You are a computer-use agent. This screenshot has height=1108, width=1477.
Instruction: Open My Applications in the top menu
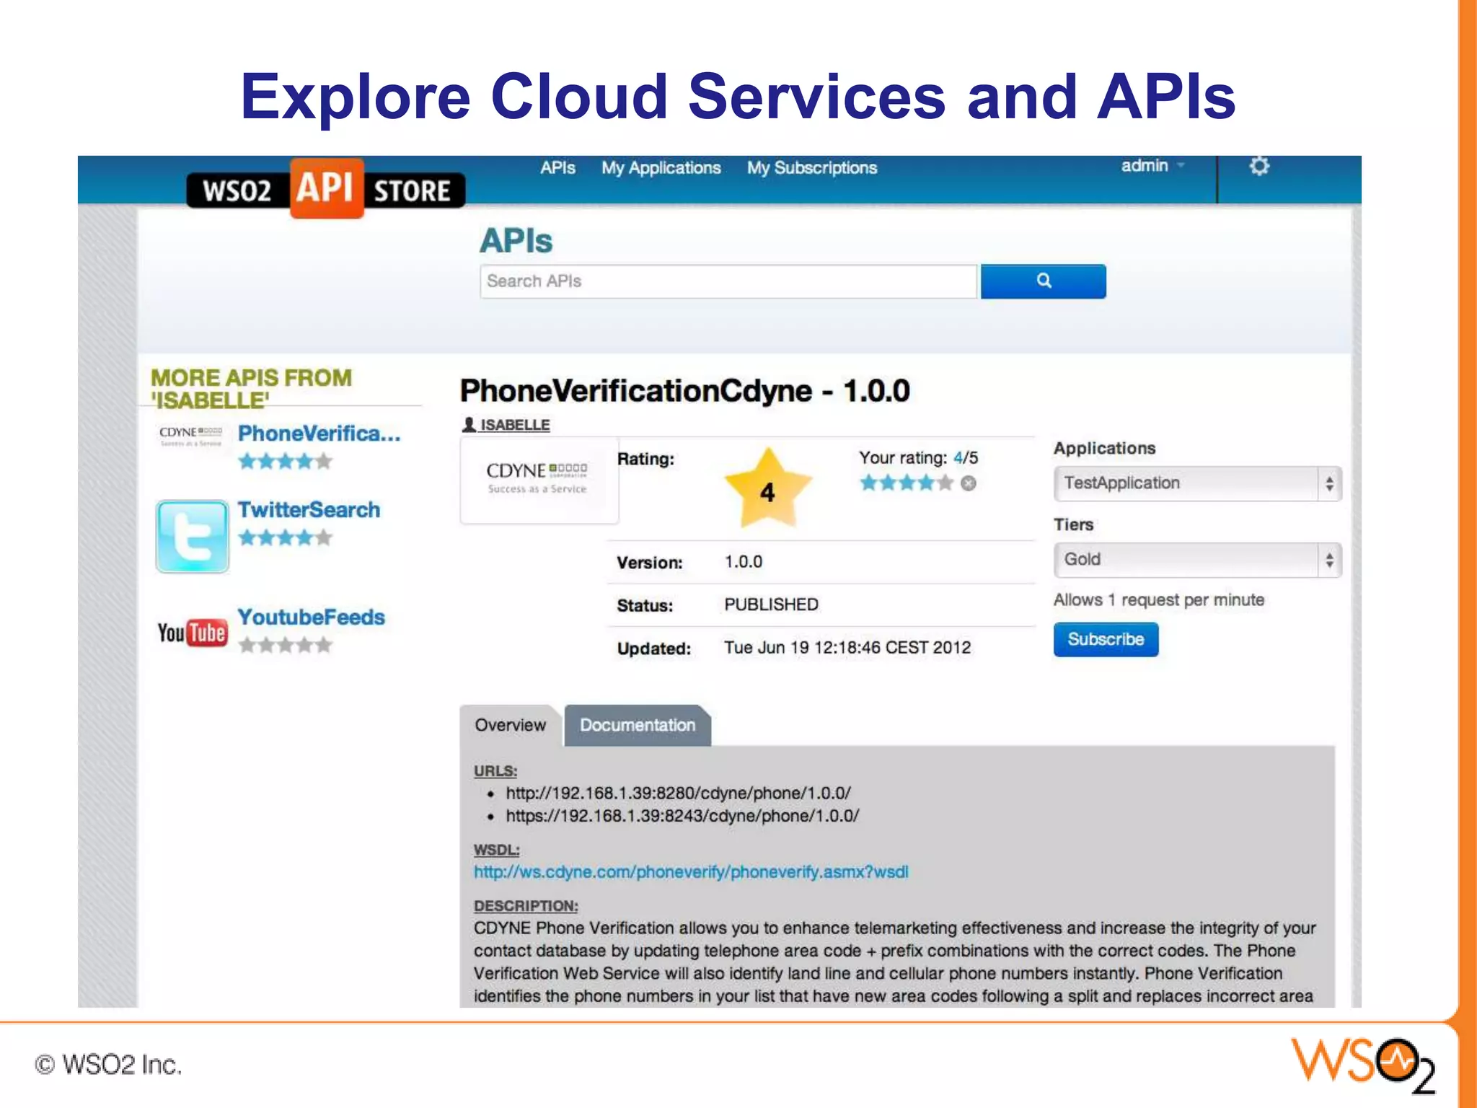661,168
